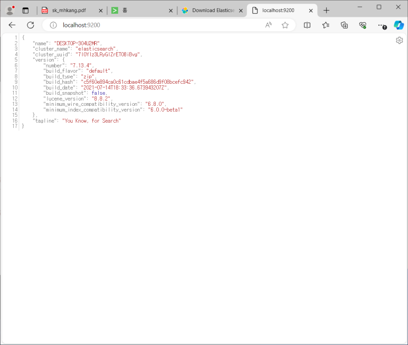Click the "7.13.4" version number
This screenshot has height=345, width=408.
[x=81, y=65]
